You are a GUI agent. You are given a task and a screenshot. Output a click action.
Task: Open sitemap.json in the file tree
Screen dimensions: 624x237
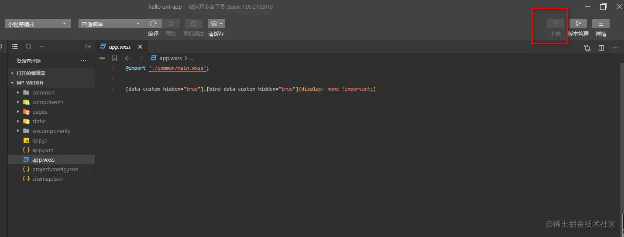[x=51, y=179]
